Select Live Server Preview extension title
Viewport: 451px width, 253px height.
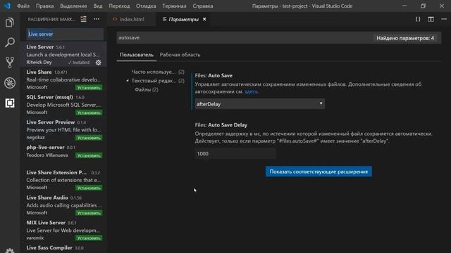pos(51,122)
